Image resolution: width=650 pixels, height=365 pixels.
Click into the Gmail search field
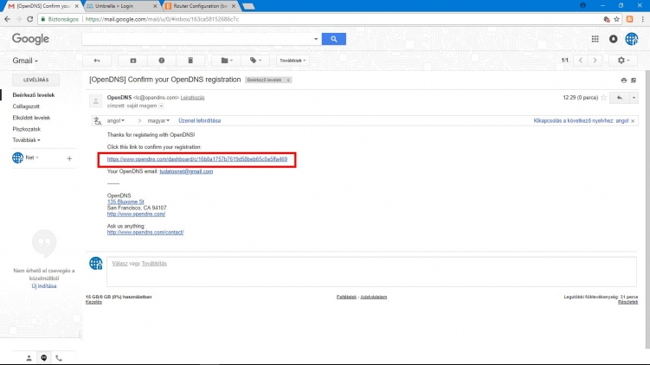[x=197, y=39]
